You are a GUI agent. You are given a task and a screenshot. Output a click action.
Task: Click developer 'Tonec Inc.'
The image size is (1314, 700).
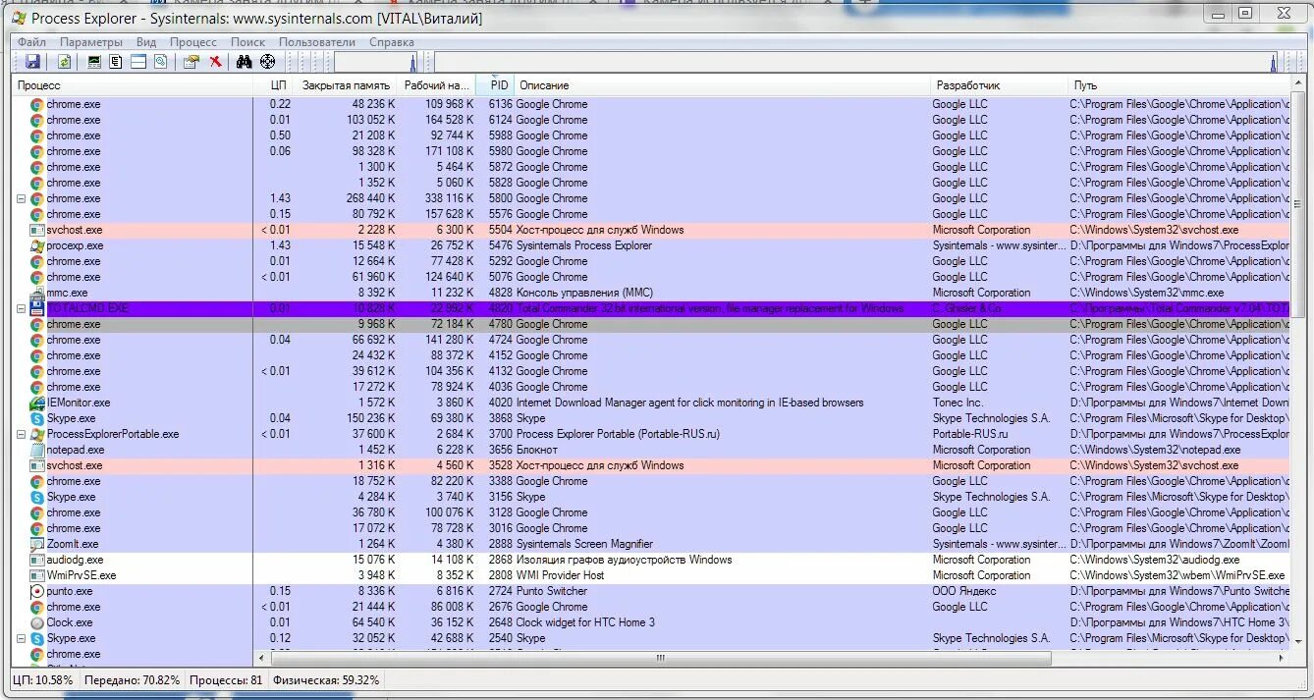(x=958, y=403)
